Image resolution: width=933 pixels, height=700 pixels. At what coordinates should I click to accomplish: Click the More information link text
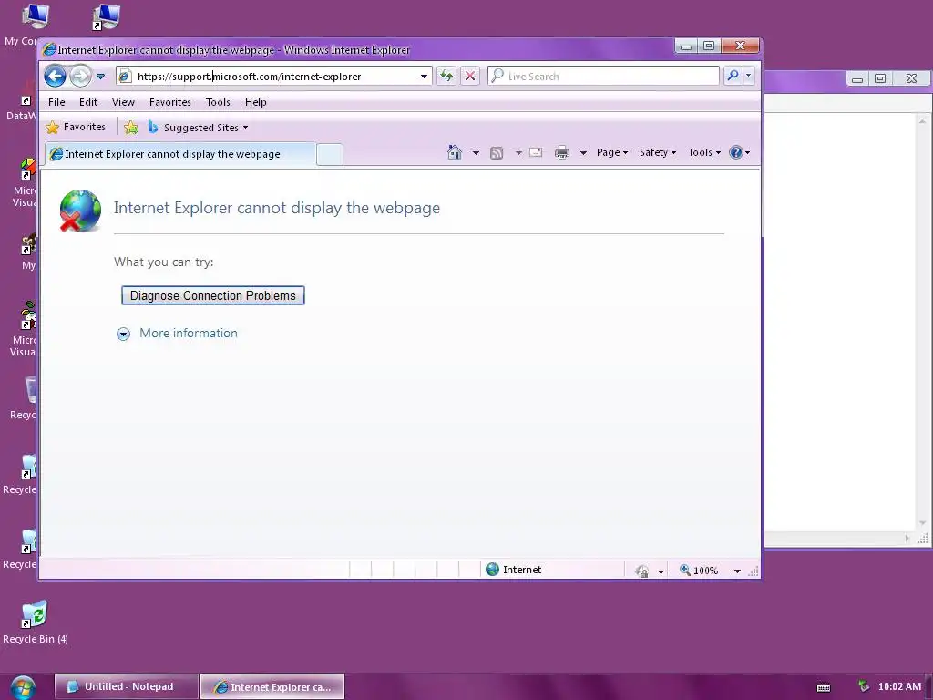pyautogui.click(x=189, y=334)
